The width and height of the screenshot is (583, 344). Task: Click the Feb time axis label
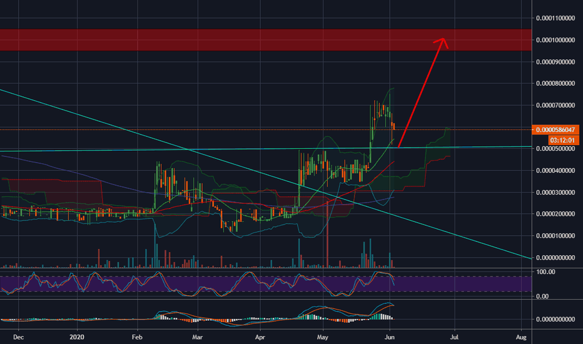coord(137,337)
